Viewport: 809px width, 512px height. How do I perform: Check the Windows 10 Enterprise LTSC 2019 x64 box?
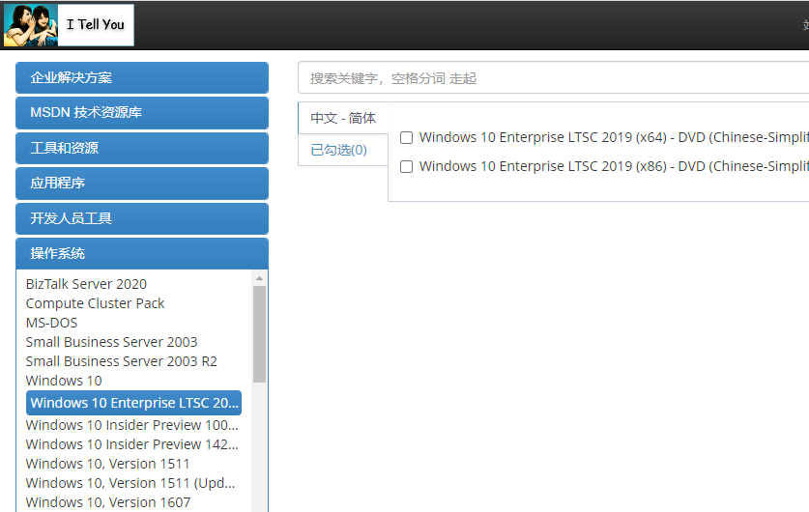click(406, 138)
